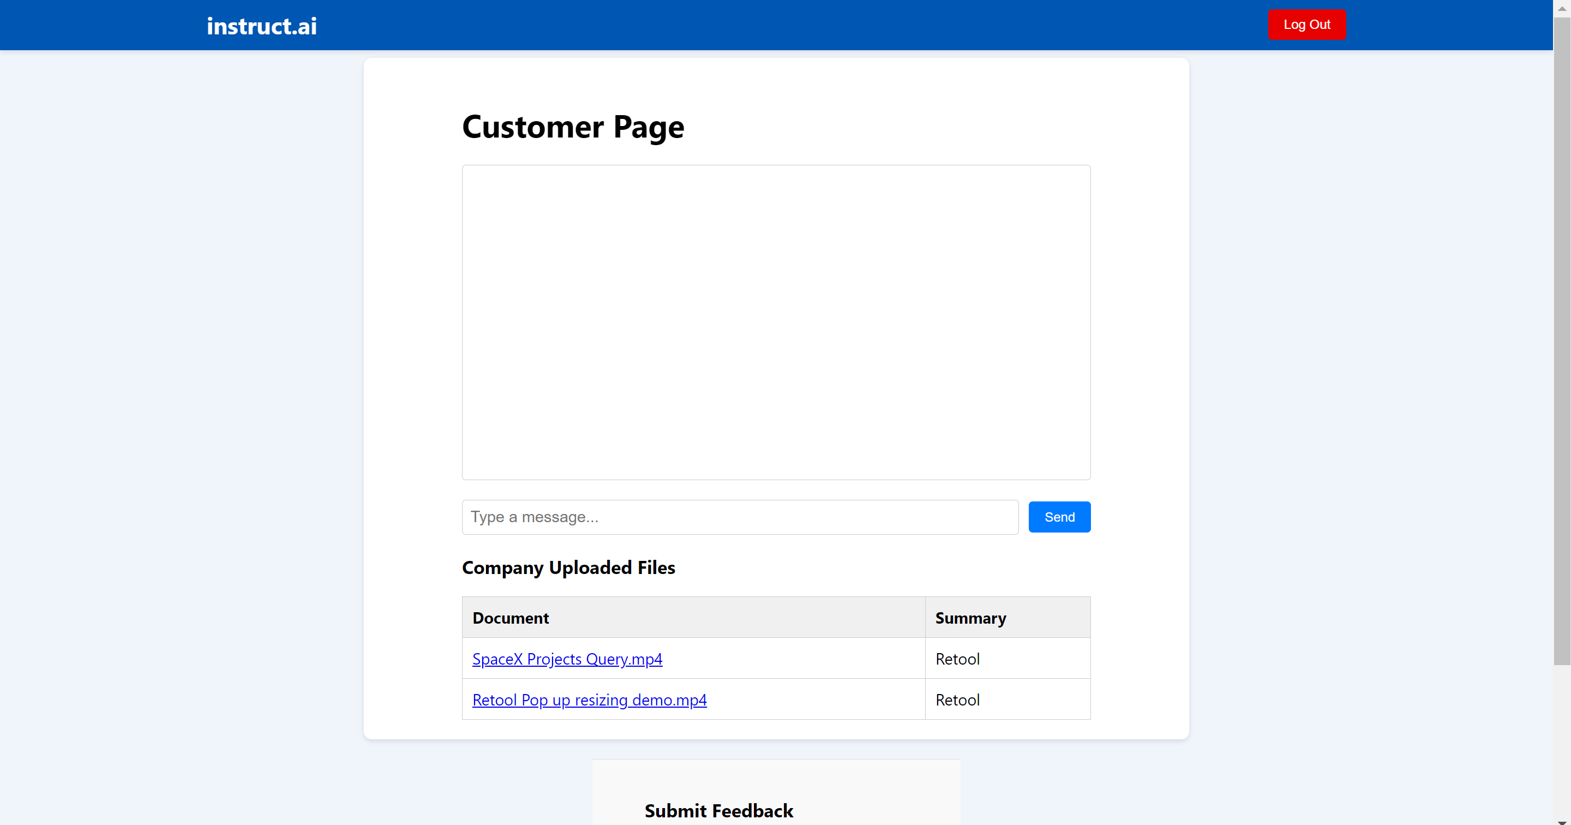
Task: Click the Document column header
Action: pyautogui.click(x=511, y=618)
